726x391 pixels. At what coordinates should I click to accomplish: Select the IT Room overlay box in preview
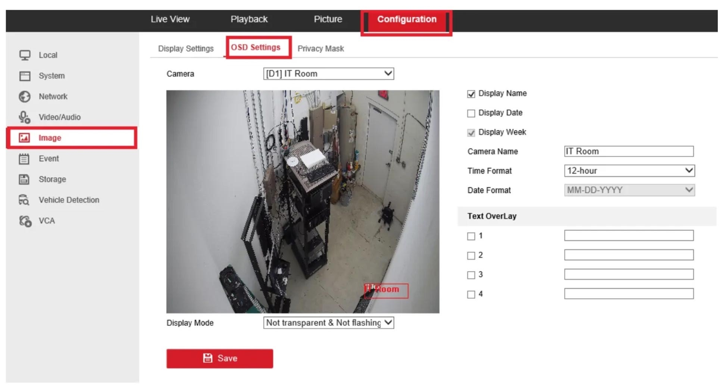pyautogui.click(x=386, y=291)
